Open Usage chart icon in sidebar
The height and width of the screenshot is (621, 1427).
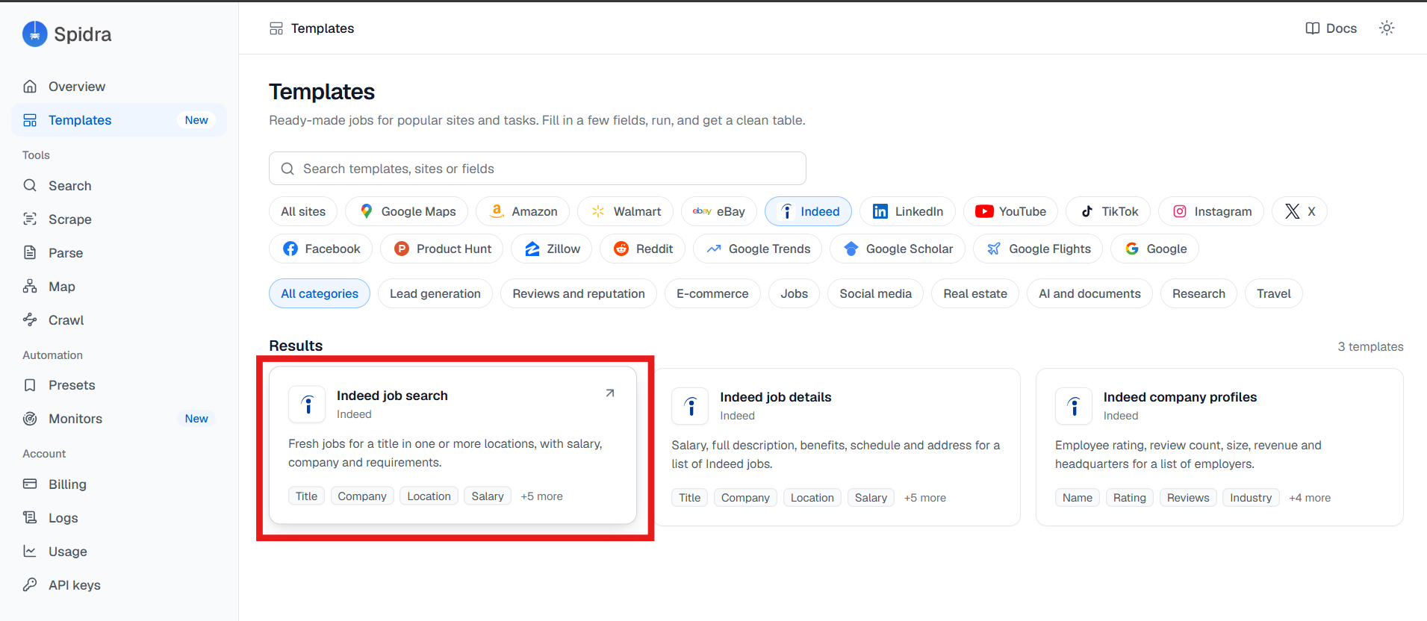click(30, 552)
